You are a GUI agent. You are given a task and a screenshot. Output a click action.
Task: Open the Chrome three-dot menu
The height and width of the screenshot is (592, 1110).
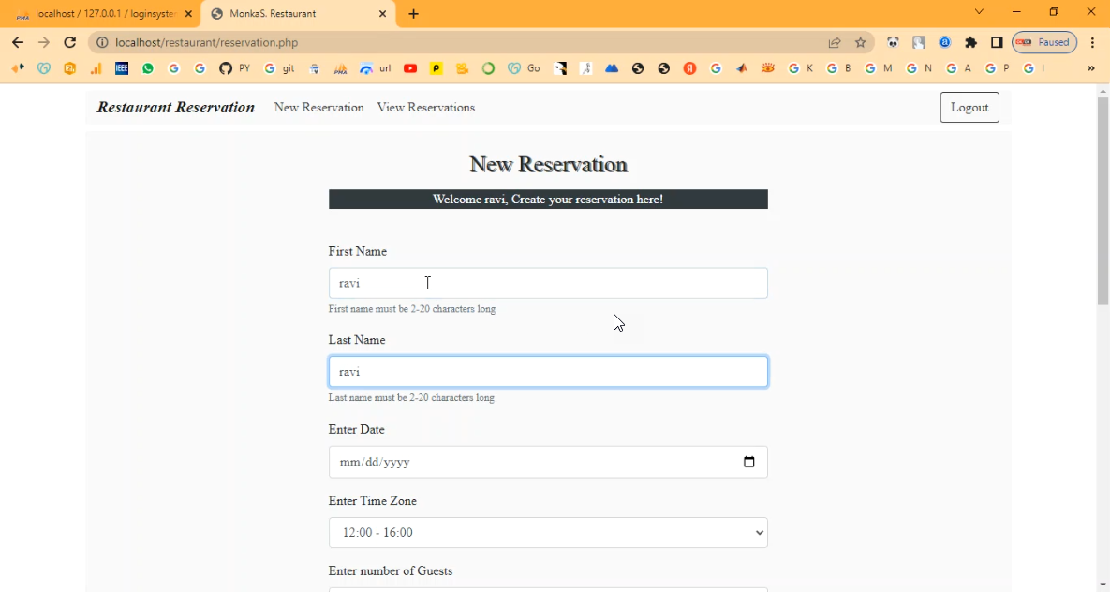point(1092,42)
